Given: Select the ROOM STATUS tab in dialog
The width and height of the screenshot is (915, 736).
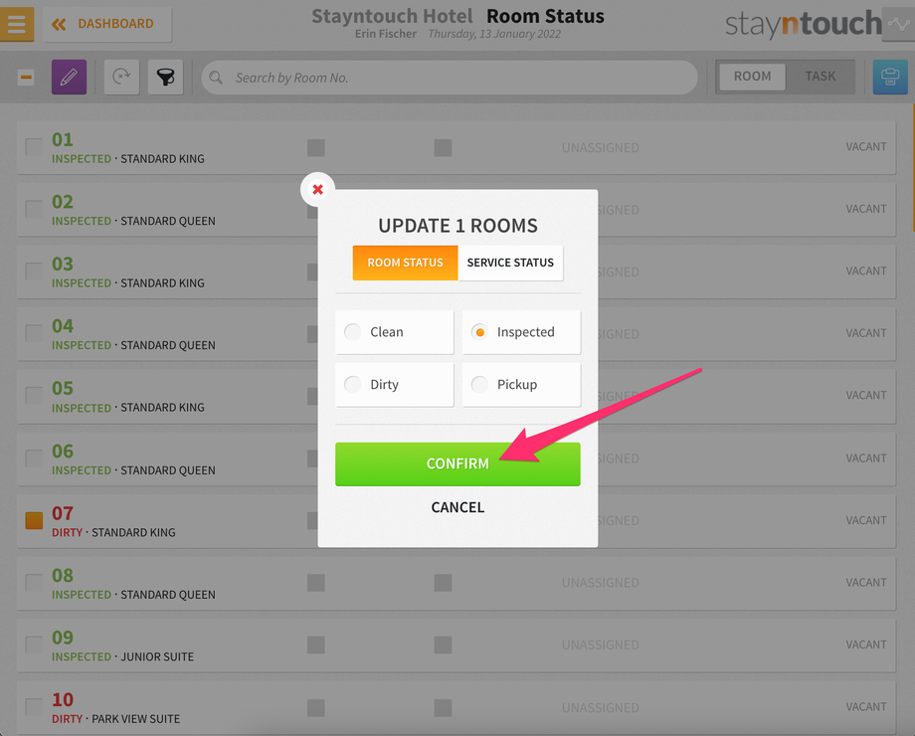Looking at the screenshot, I should click(405, 263).
